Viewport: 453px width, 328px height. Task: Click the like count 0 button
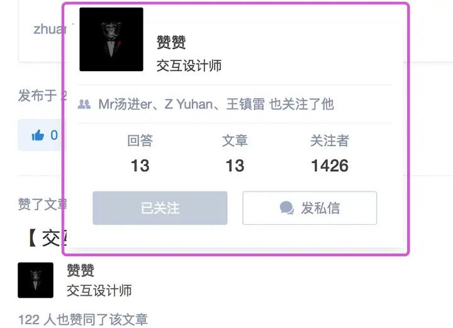pos(43,135)
